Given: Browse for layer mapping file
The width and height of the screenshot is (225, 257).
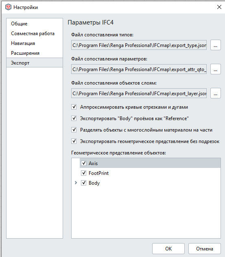Looking at the screenshot, I should [215, 93].
